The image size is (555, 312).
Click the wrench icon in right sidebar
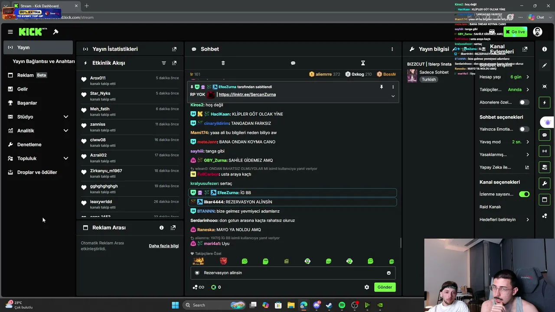pyautogui.click(x=545, y=183)
